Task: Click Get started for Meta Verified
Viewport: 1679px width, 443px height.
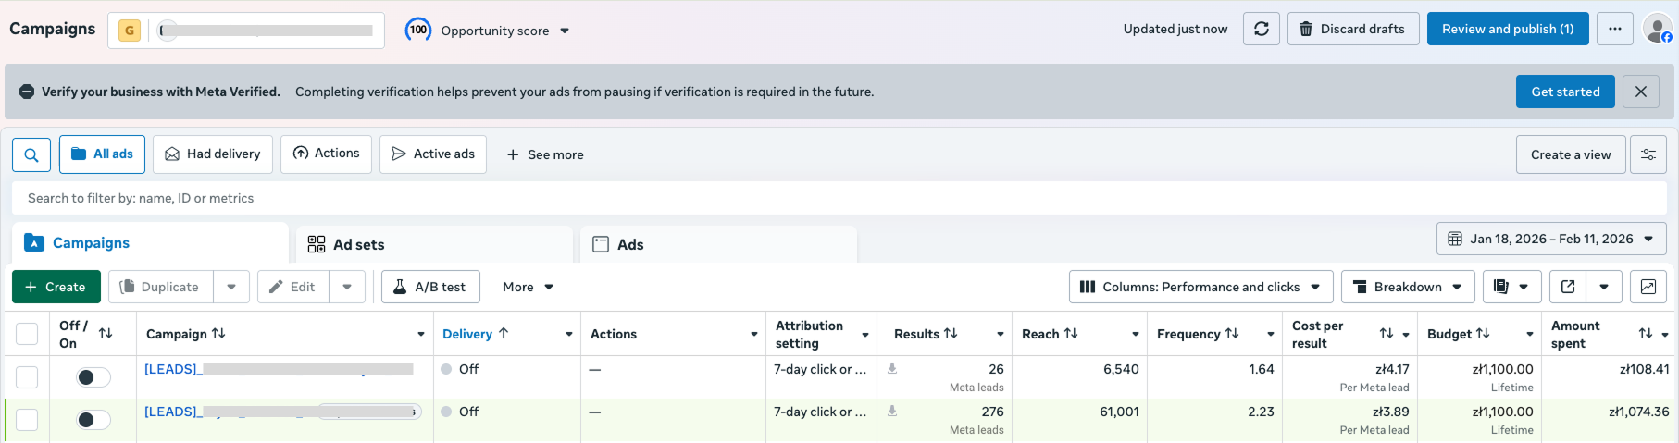Action: pos(1565,92)
